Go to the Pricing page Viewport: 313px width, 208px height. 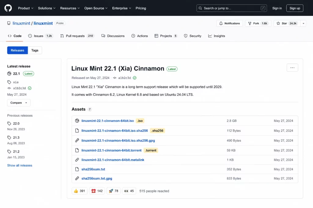pos(141,8)
